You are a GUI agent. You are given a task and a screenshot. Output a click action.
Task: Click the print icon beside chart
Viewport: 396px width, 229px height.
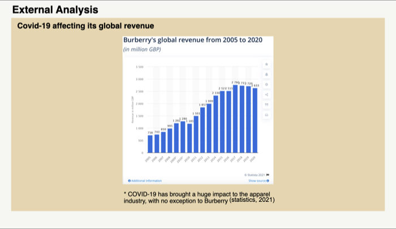tap(266, 115)
